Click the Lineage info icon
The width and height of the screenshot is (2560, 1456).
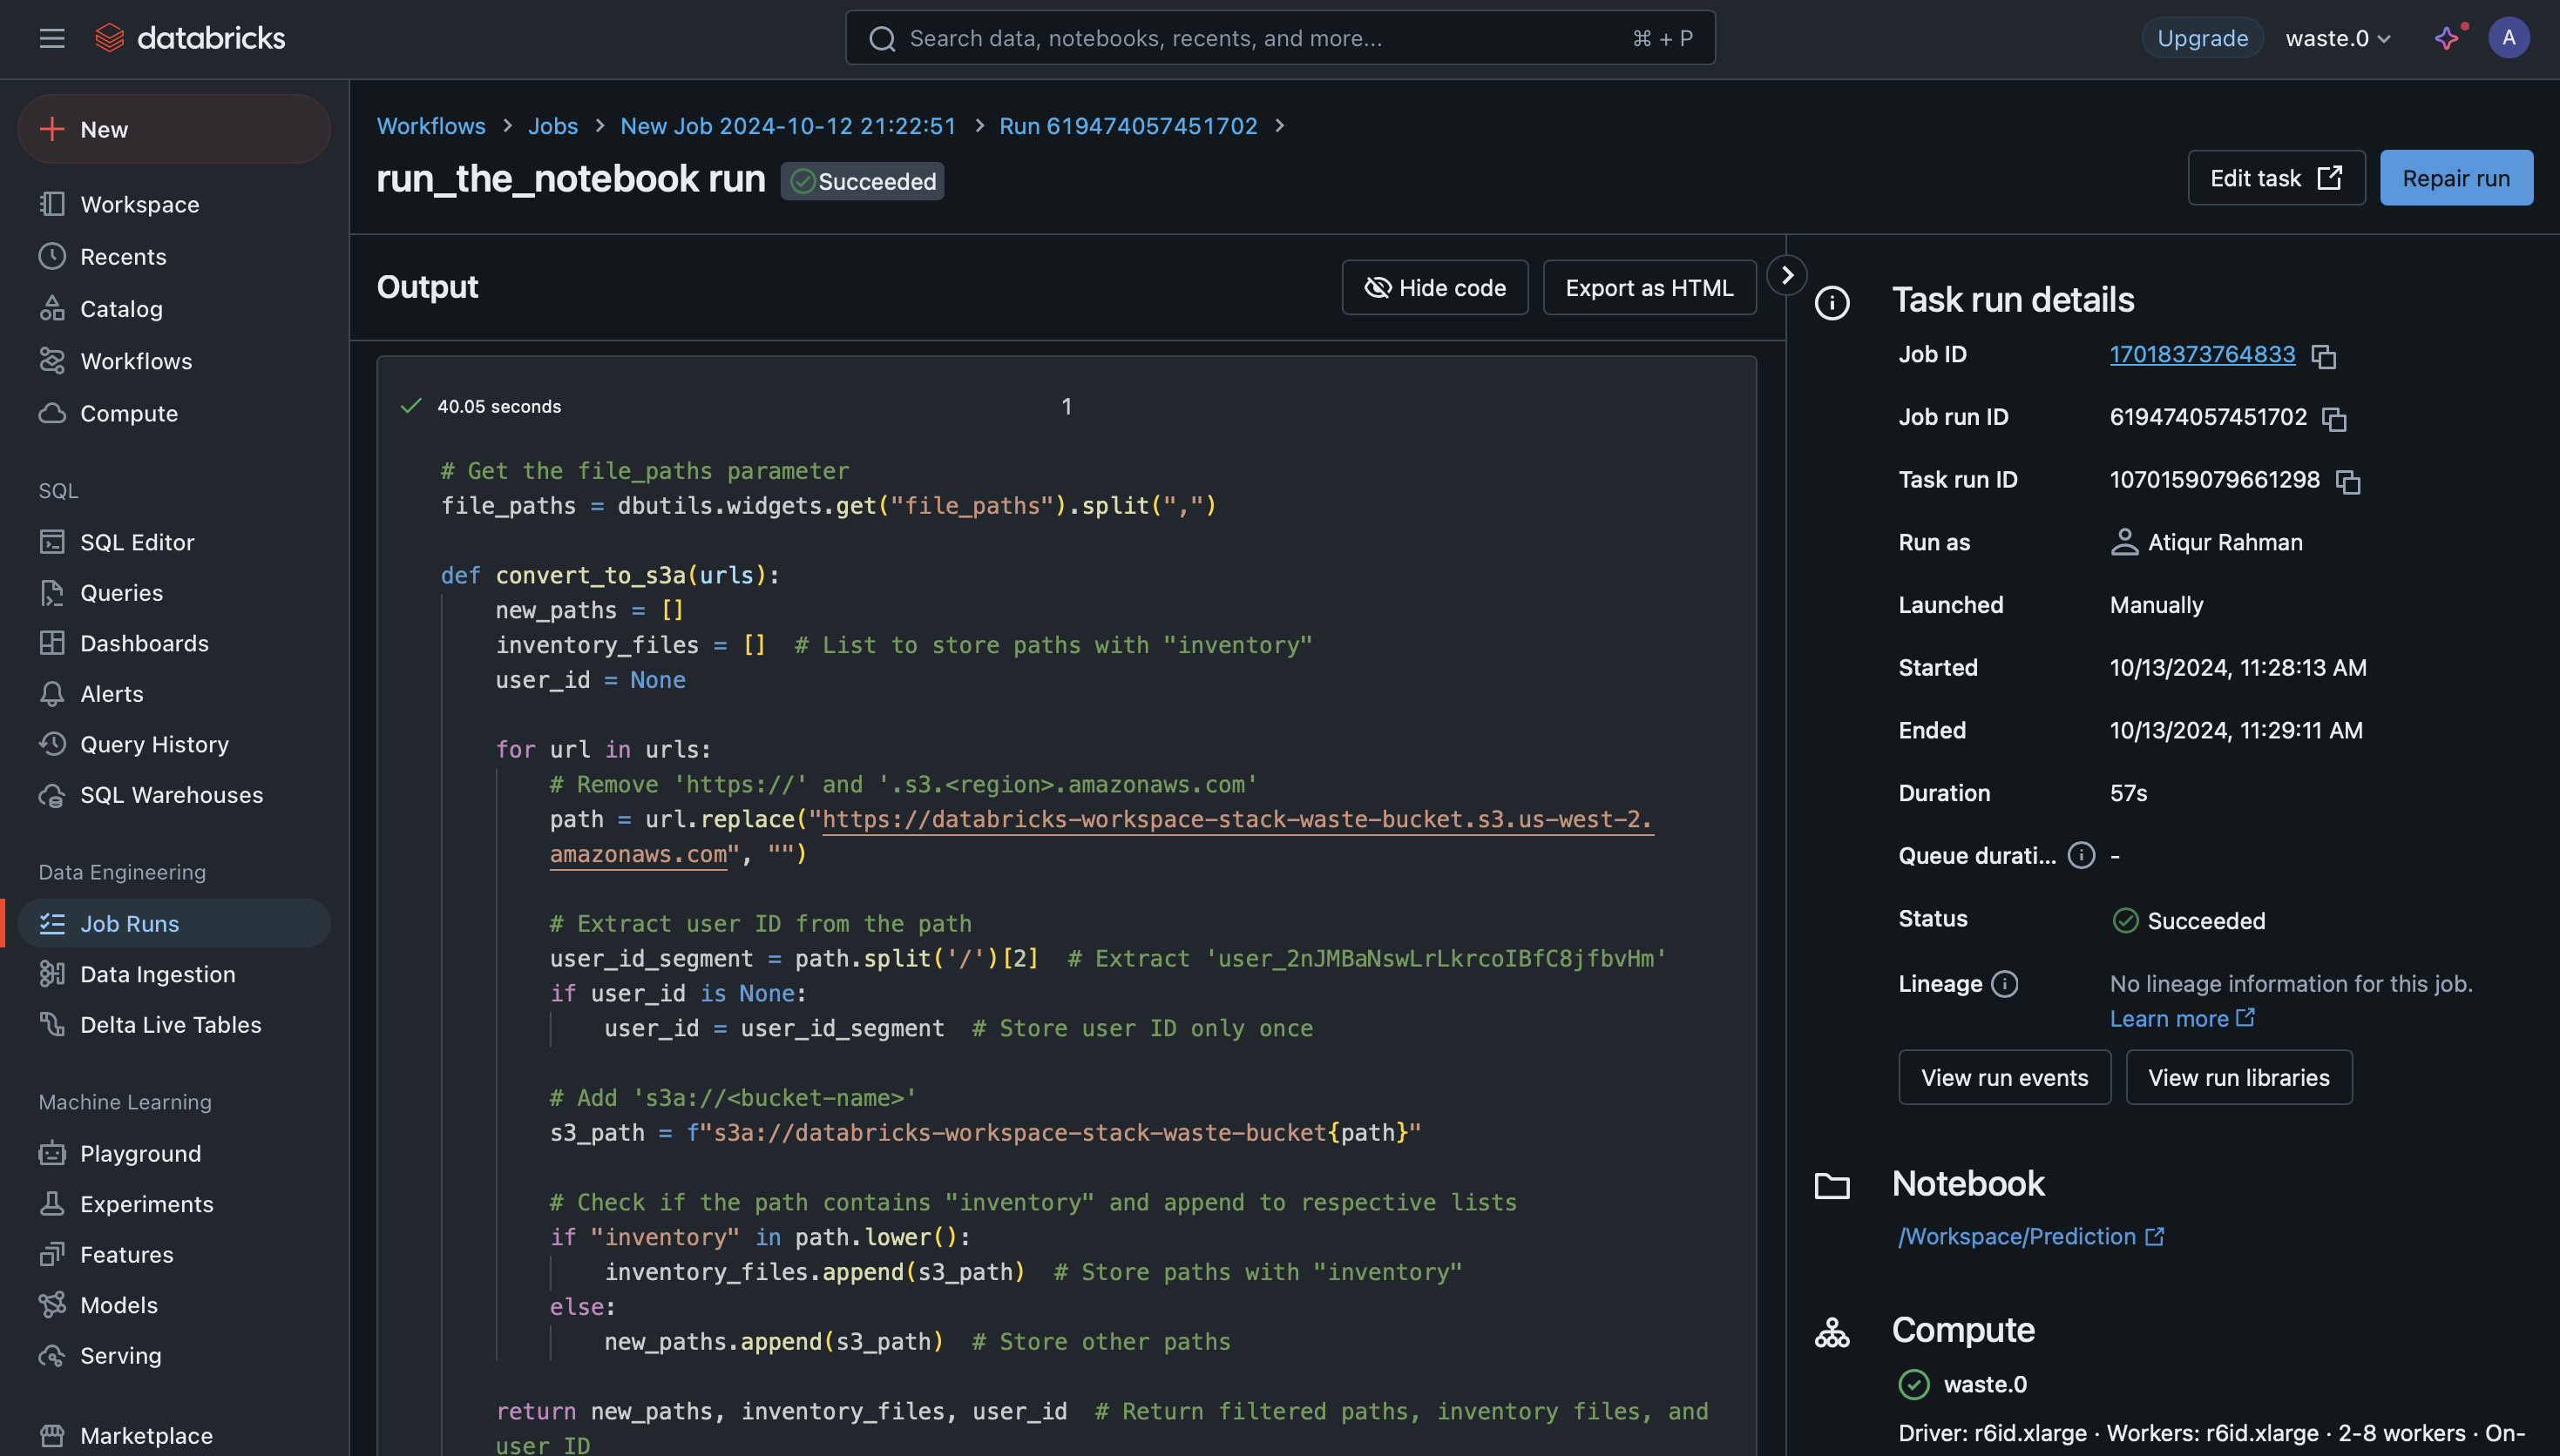click(x=2005, y=984)
